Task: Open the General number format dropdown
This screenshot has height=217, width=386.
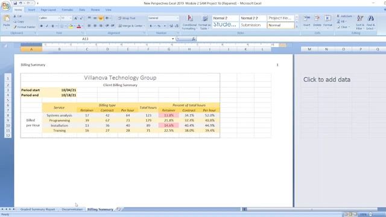Action: (x=177, y=18)
